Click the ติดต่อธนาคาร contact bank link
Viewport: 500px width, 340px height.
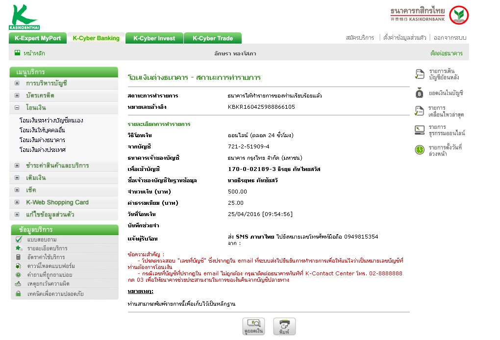click(446, 53)
